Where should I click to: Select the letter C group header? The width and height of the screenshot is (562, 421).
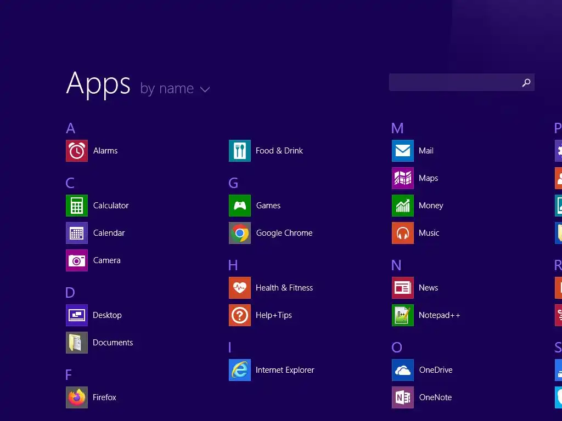[x=70, y=183]
